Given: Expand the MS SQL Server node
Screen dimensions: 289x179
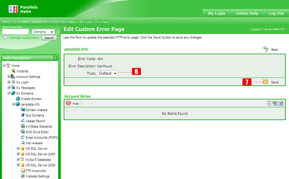Looking at the screenshot, I should [18, 148].
